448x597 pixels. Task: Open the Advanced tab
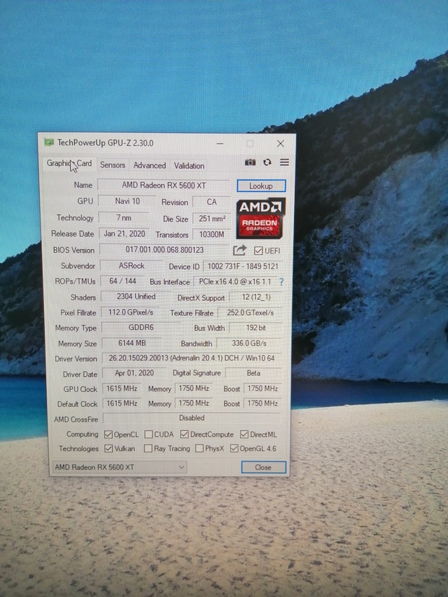150,165
